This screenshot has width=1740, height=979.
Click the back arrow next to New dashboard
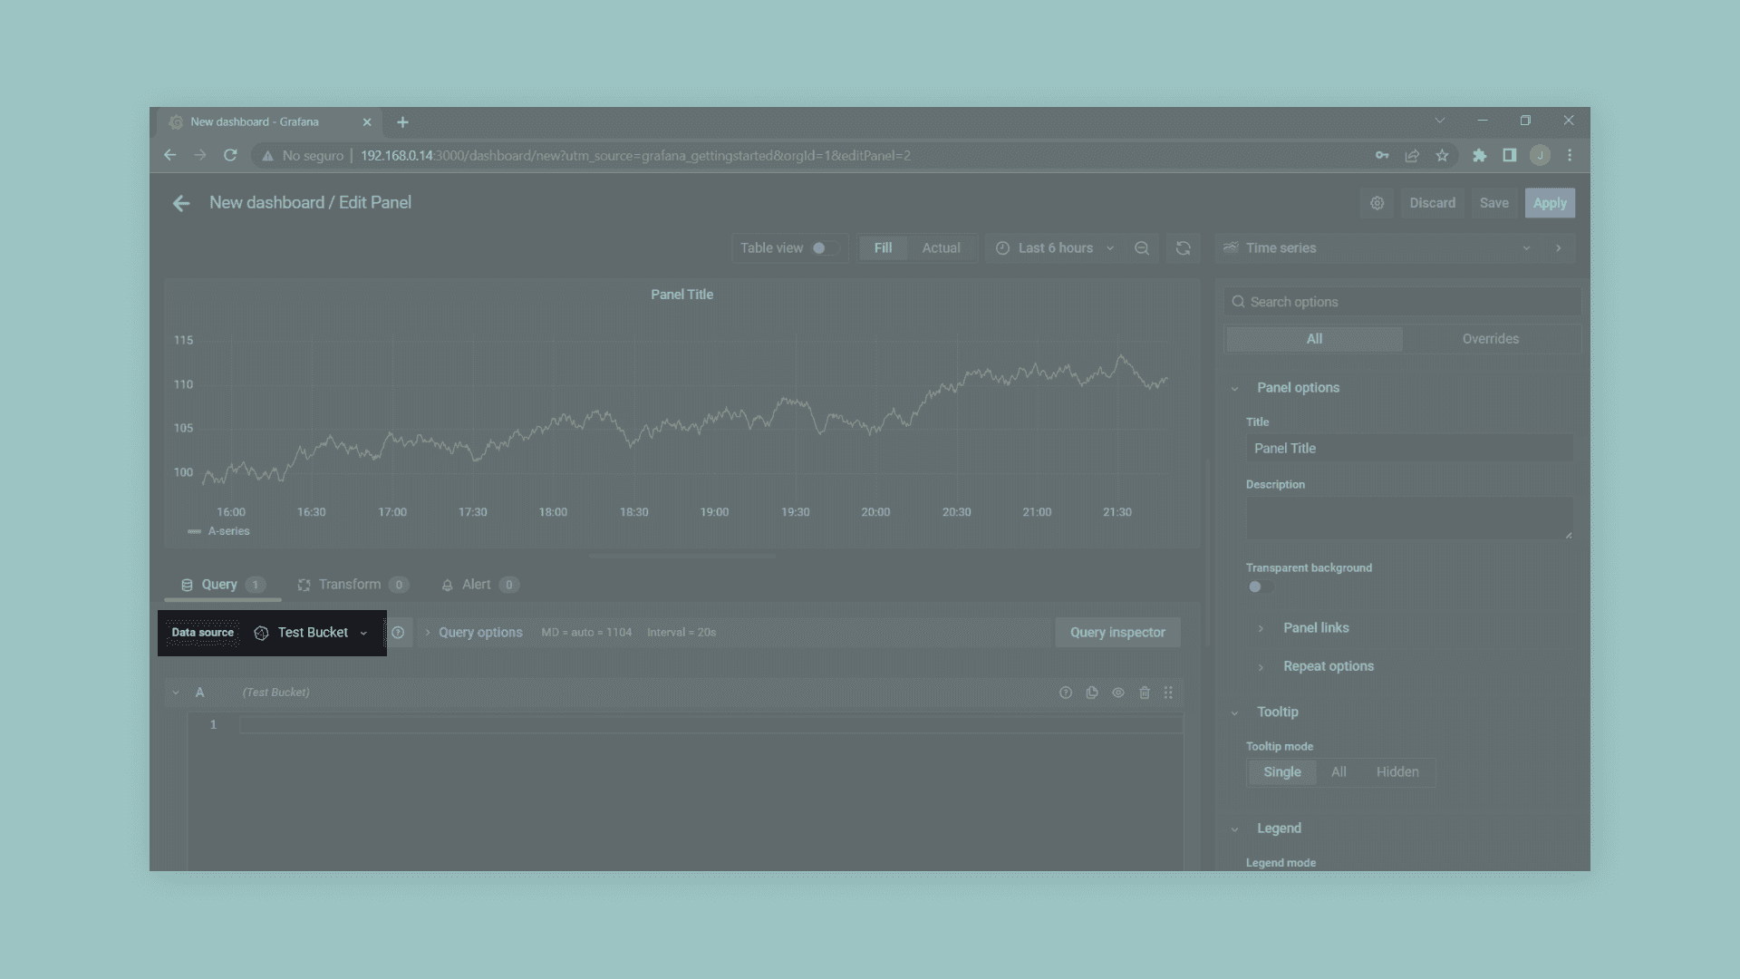181,203
